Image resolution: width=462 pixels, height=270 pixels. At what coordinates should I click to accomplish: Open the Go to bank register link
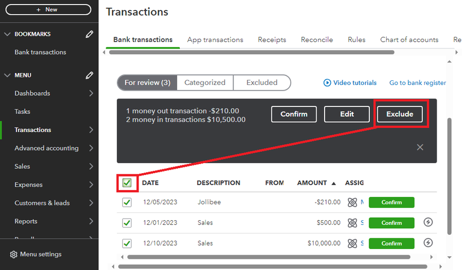click(417, 83)
